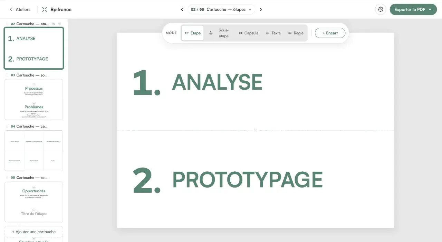Viewport: 442px width, 242px height.
Task: Select the 05 Cartouche thumbnail with Opportunités
Action: click(34, 202)
